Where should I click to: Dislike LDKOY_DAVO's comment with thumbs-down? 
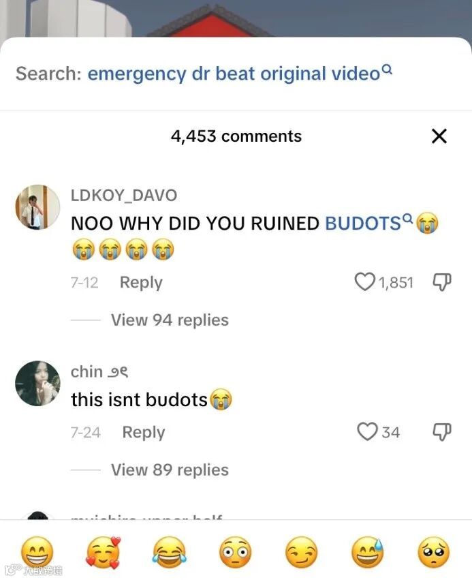[442, 282]
